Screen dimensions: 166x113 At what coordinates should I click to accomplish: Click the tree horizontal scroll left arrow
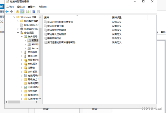pos(7,102)
